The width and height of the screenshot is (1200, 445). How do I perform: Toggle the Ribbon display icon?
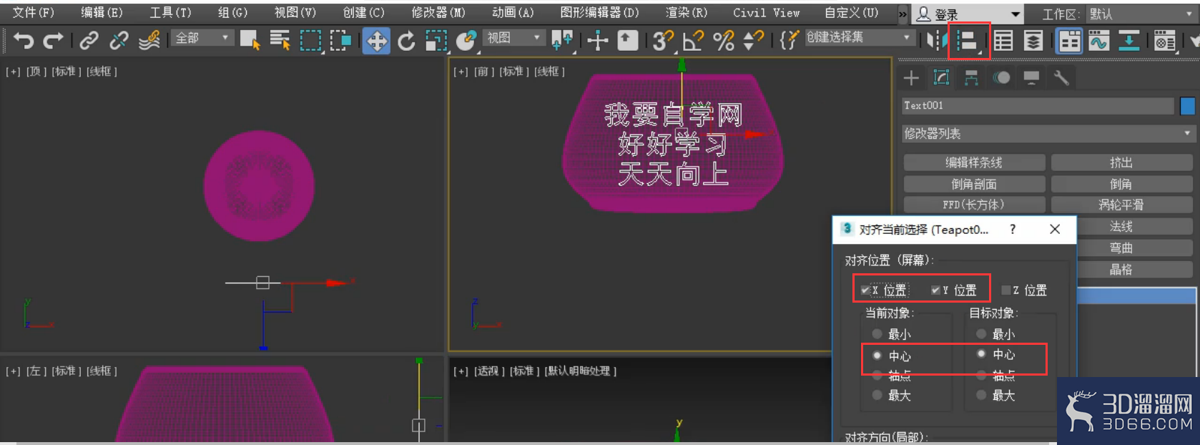click(x=1069, y=41)
